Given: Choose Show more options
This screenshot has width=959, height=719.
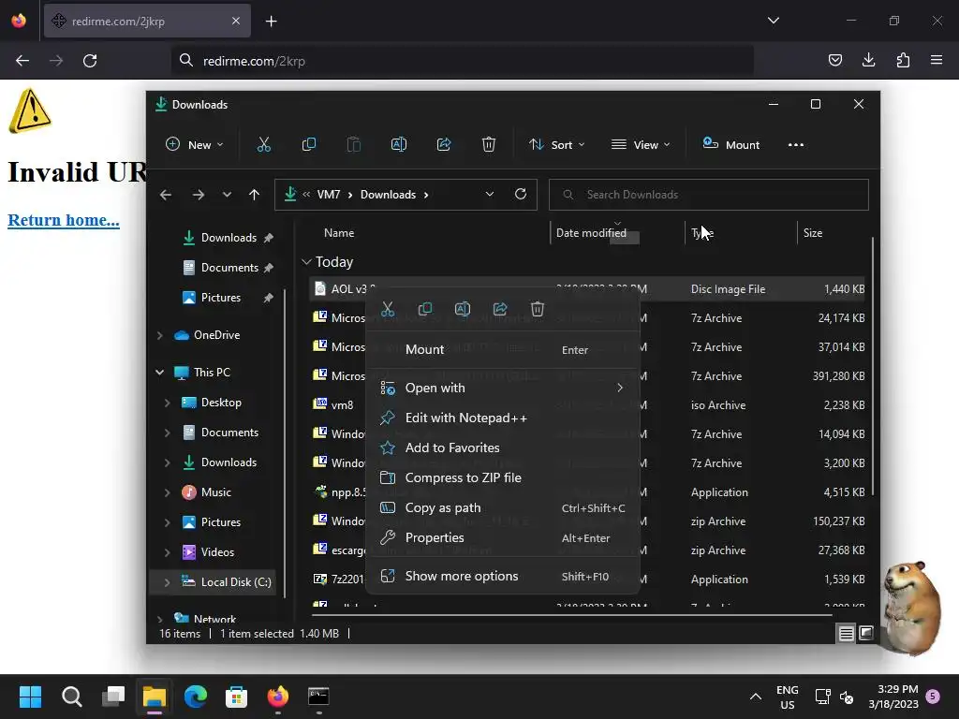Looking at the screenshot, I should (503, 576).
